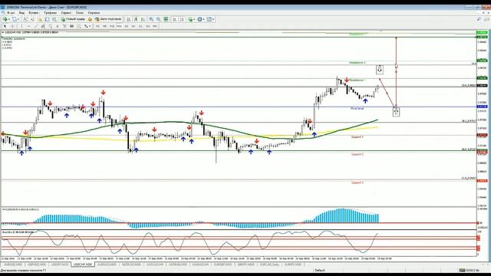
Task: Open the Файл menu
Action: 10,13
